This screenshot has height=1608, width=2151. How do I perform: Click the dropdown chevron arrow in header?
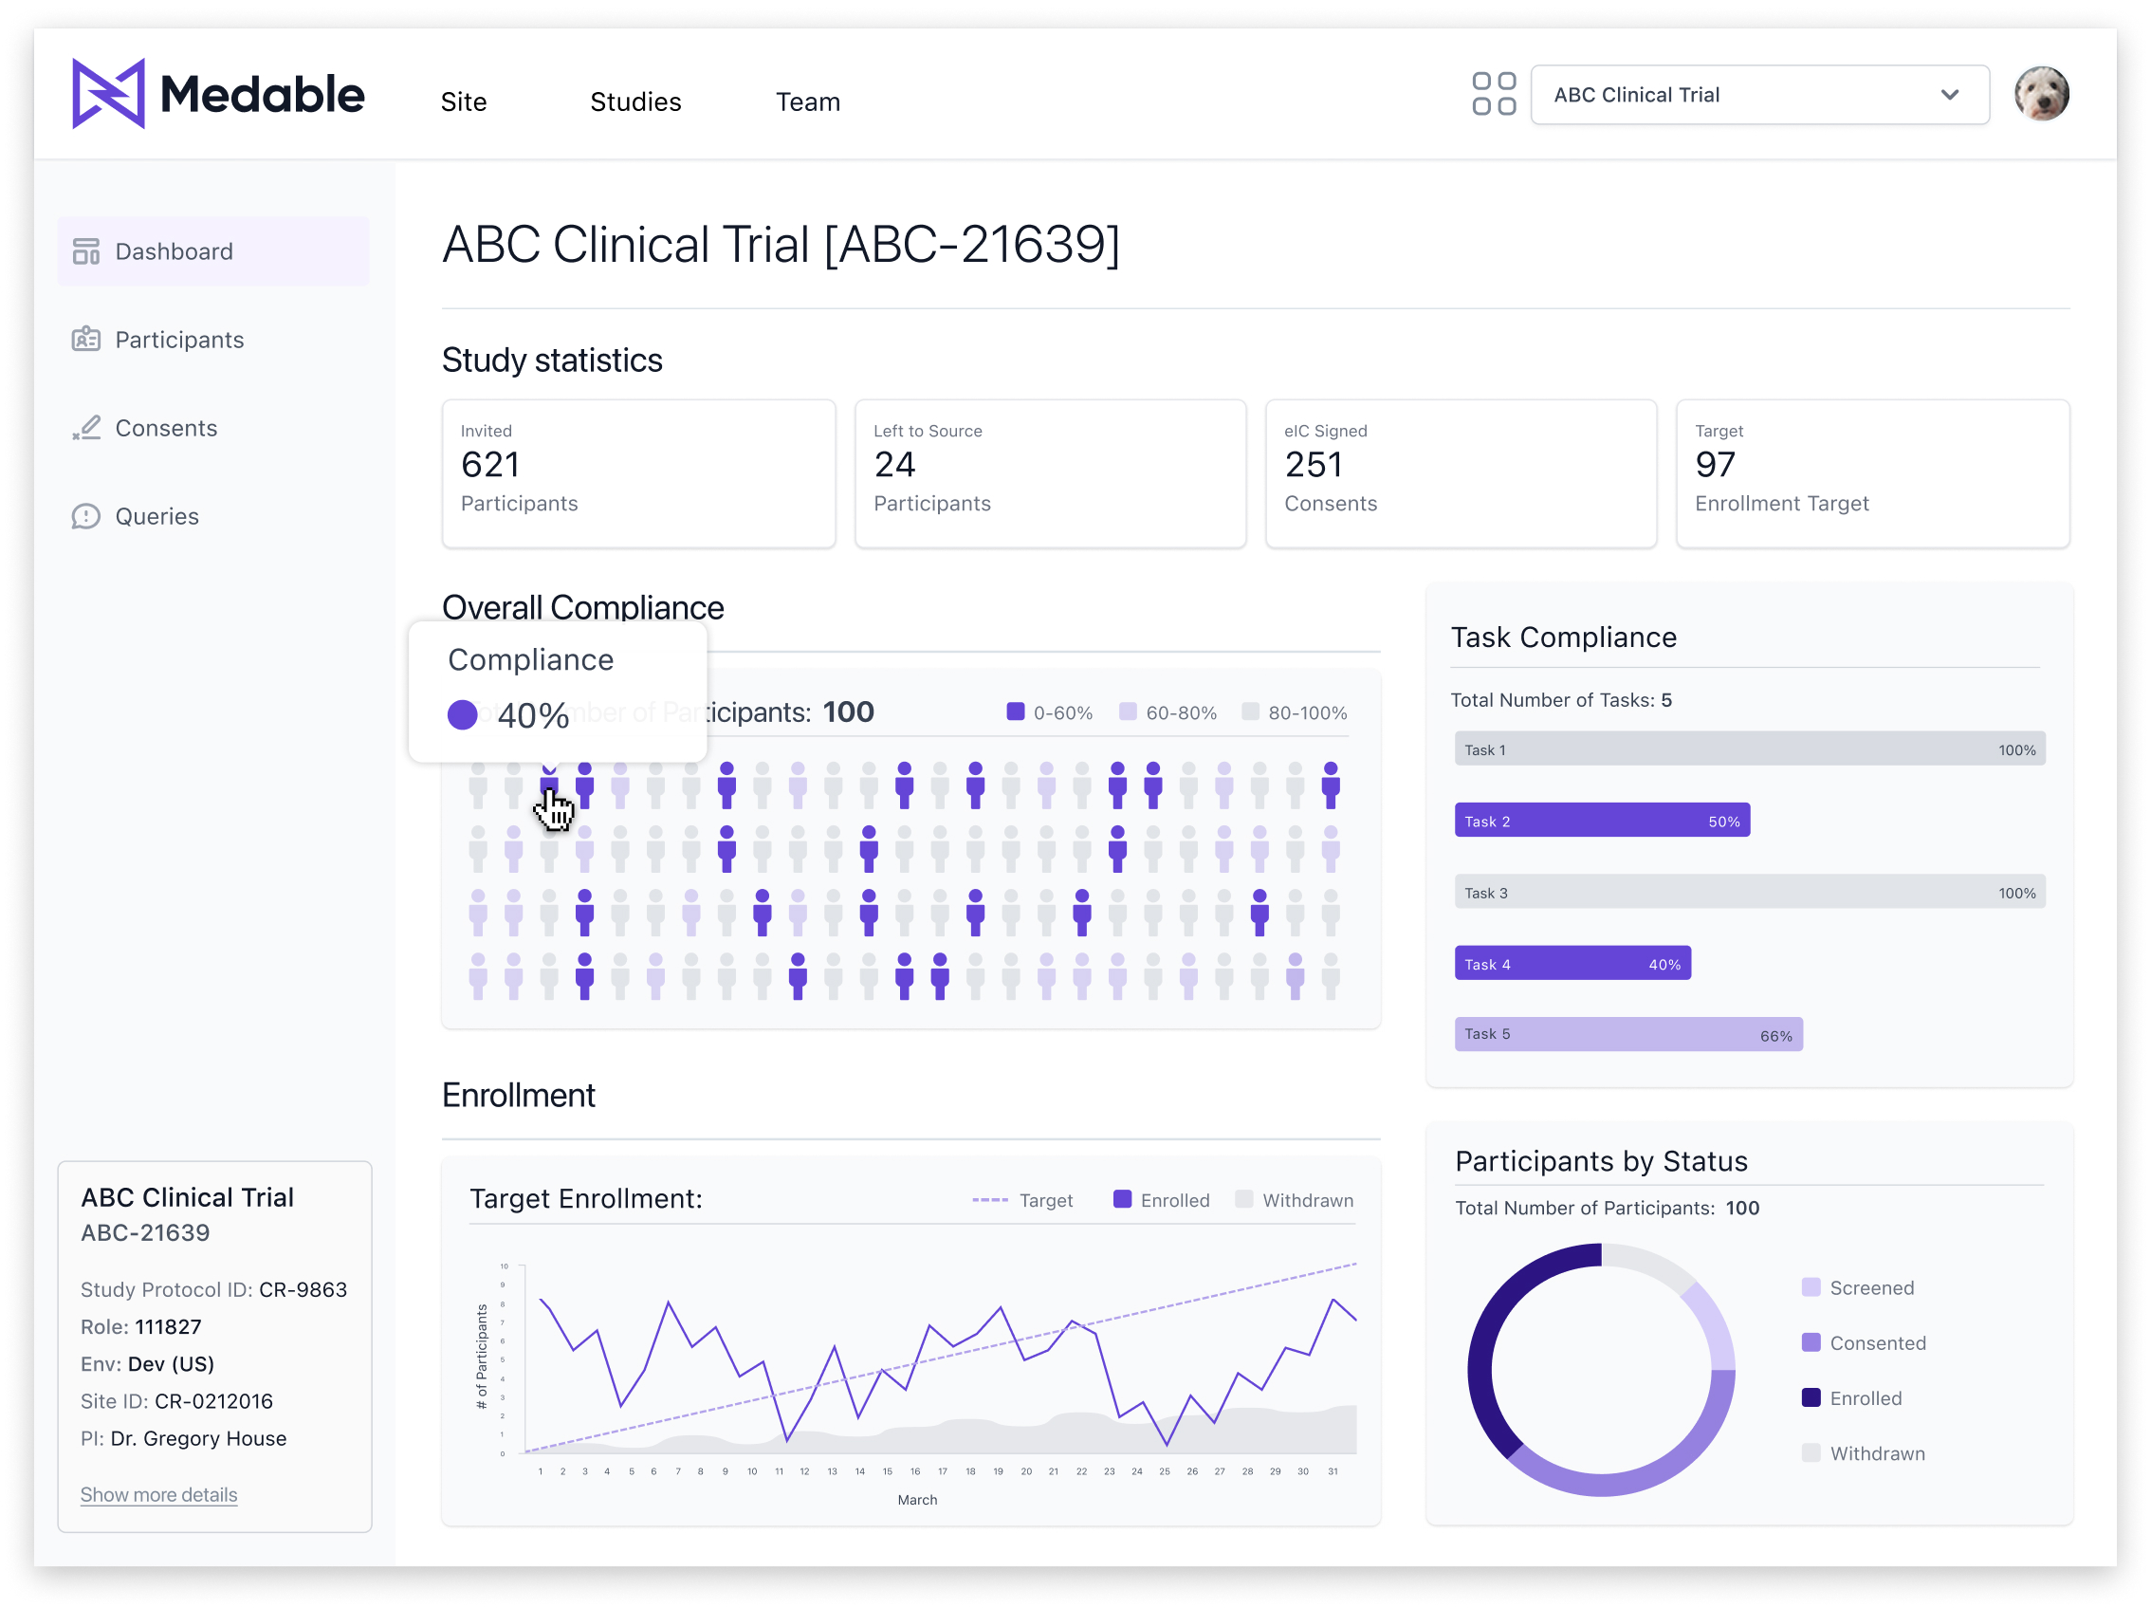point(1949,94)
